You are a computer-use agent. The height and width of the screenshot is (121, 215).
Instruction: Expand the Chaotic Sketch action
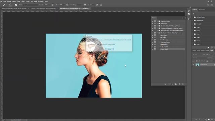(159, 49)
